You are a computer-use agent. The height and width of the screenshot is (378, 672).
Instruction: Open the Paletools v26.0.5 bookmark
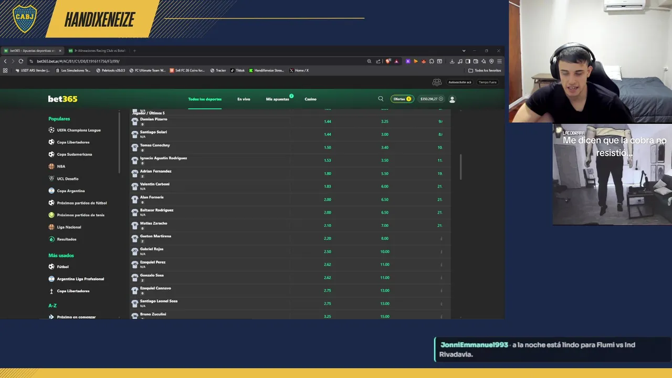(x=111, y=70)
